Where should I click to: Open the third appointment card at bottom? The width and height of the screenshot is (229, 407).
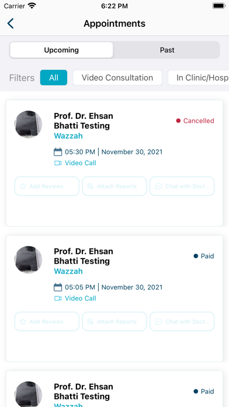[x=114, y=389]
